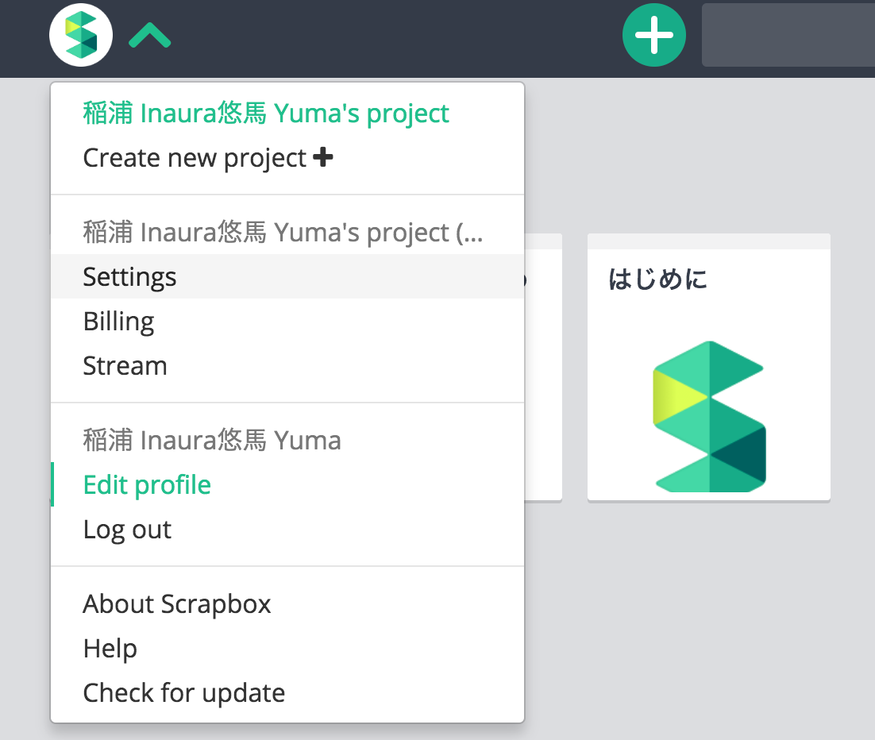The image size is (875, 740).
Task: Click Check for update
Action: click(x=287, y=692)
